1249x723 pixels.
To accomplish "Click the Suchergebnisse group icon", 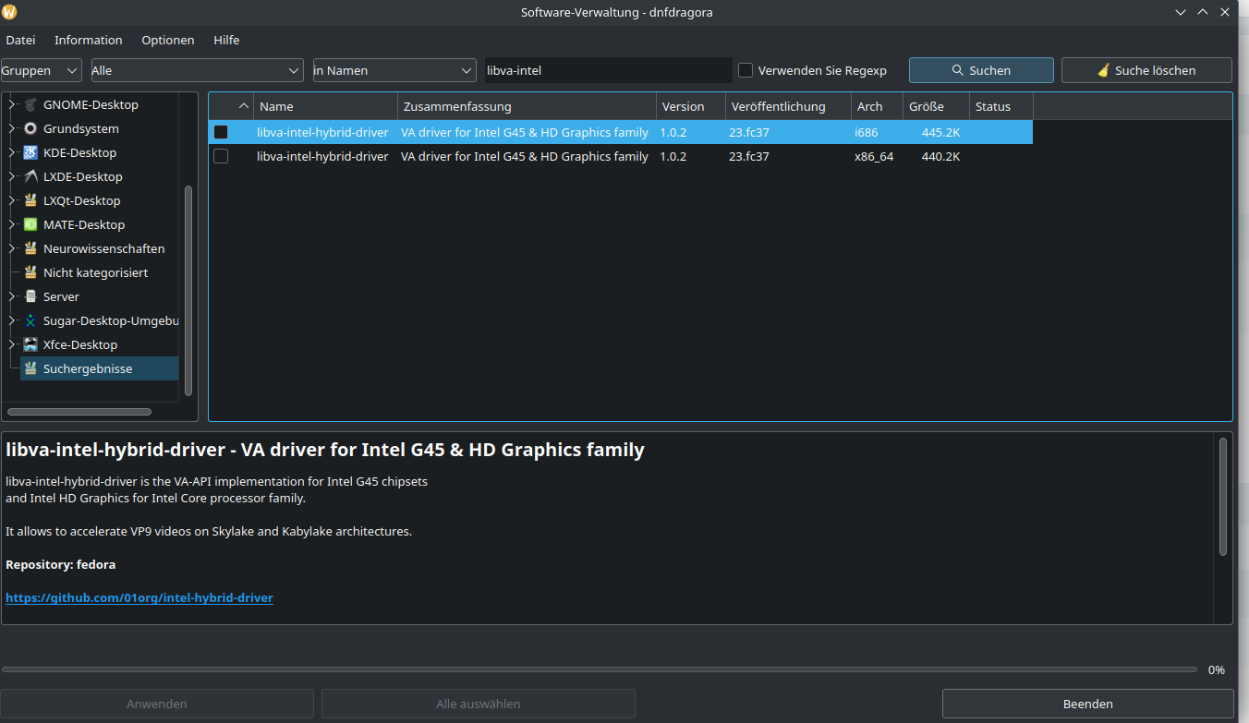I will click(30, 368).
